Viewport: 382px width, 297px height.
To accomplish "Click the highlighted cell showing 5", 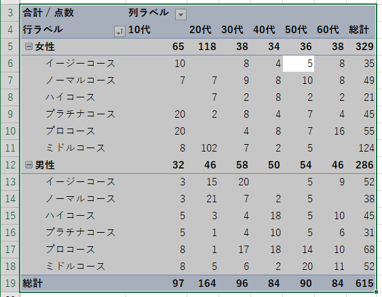I will coord(299,64).
